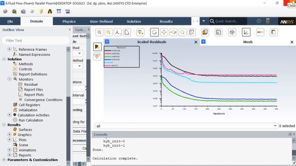Click the orange layered window layout icon
This screenshot has height=166, width=296.
pyautogui.click(x=205, y=32)
